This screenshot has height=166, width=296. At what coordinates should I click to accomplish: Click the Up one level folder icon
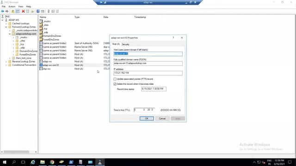pyautogui.click(x=13, y=11)
